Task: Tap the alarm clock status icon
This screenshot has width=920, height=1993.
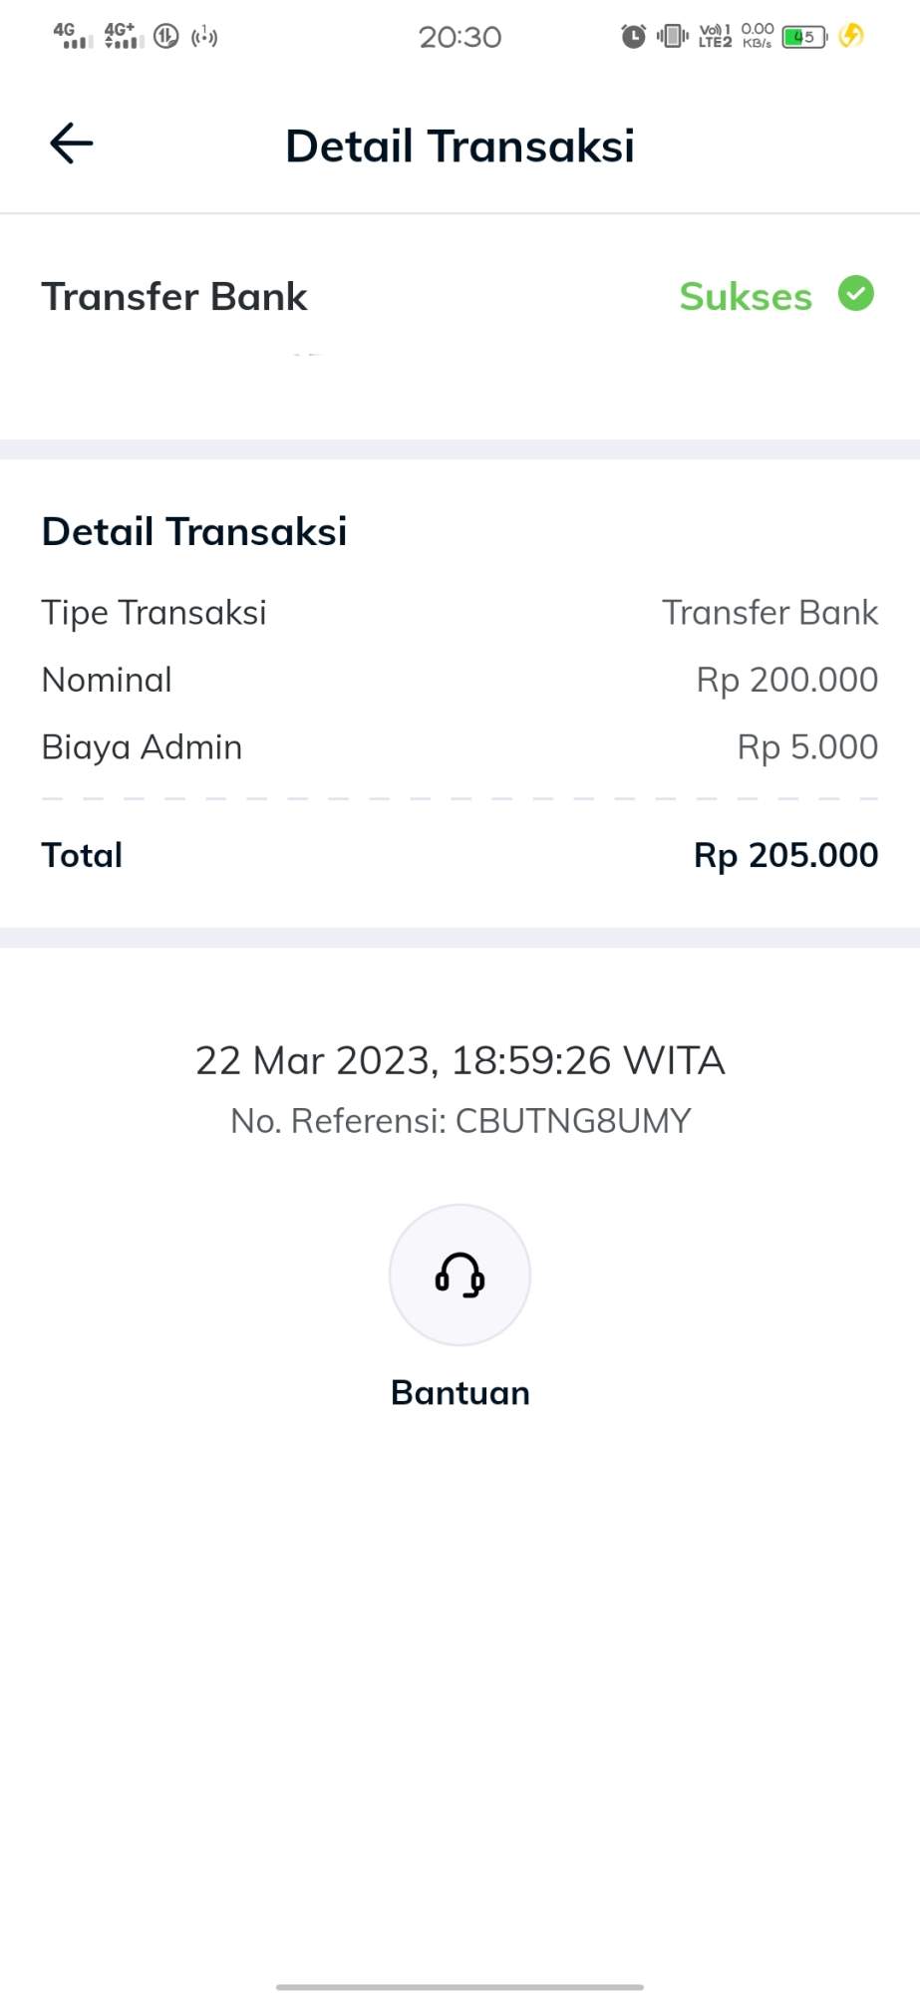Action: [x=633, y=37]
